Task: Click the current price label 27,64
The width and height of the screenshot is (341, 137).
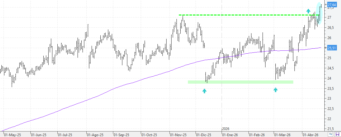Action: (x=332, y=5)
